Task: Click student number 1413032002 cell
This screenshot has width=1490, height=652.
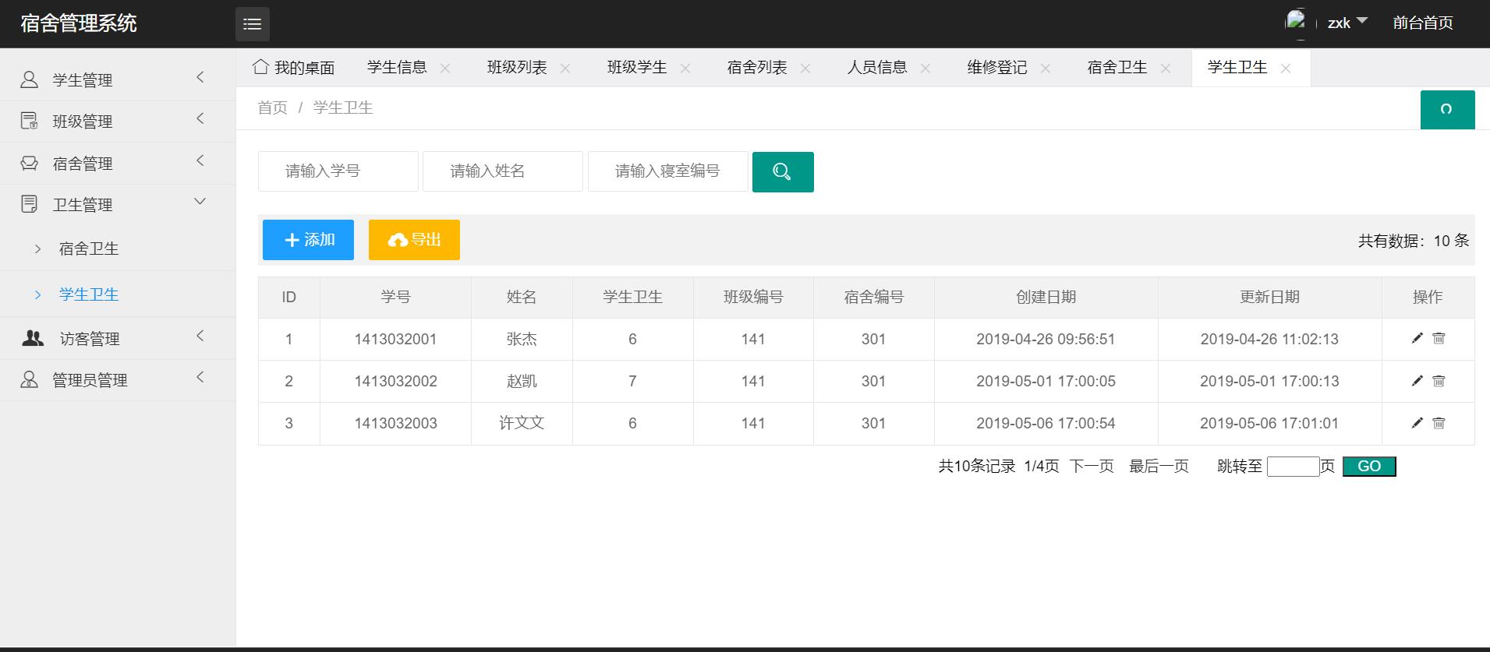Action: pyautogui.click(x=395, y=381)
